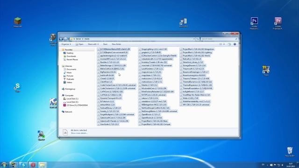The image size is (299, 168).
Task: Open CD Drive ZTEMODEM in sidebar
Action: click(77, 105)
